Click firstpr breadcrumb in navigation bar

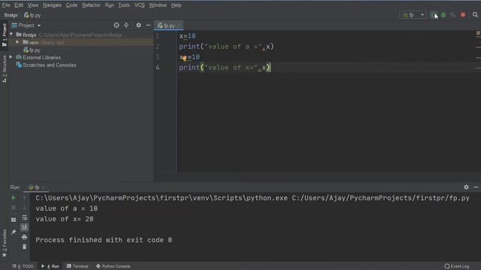(x=11, y=15)
